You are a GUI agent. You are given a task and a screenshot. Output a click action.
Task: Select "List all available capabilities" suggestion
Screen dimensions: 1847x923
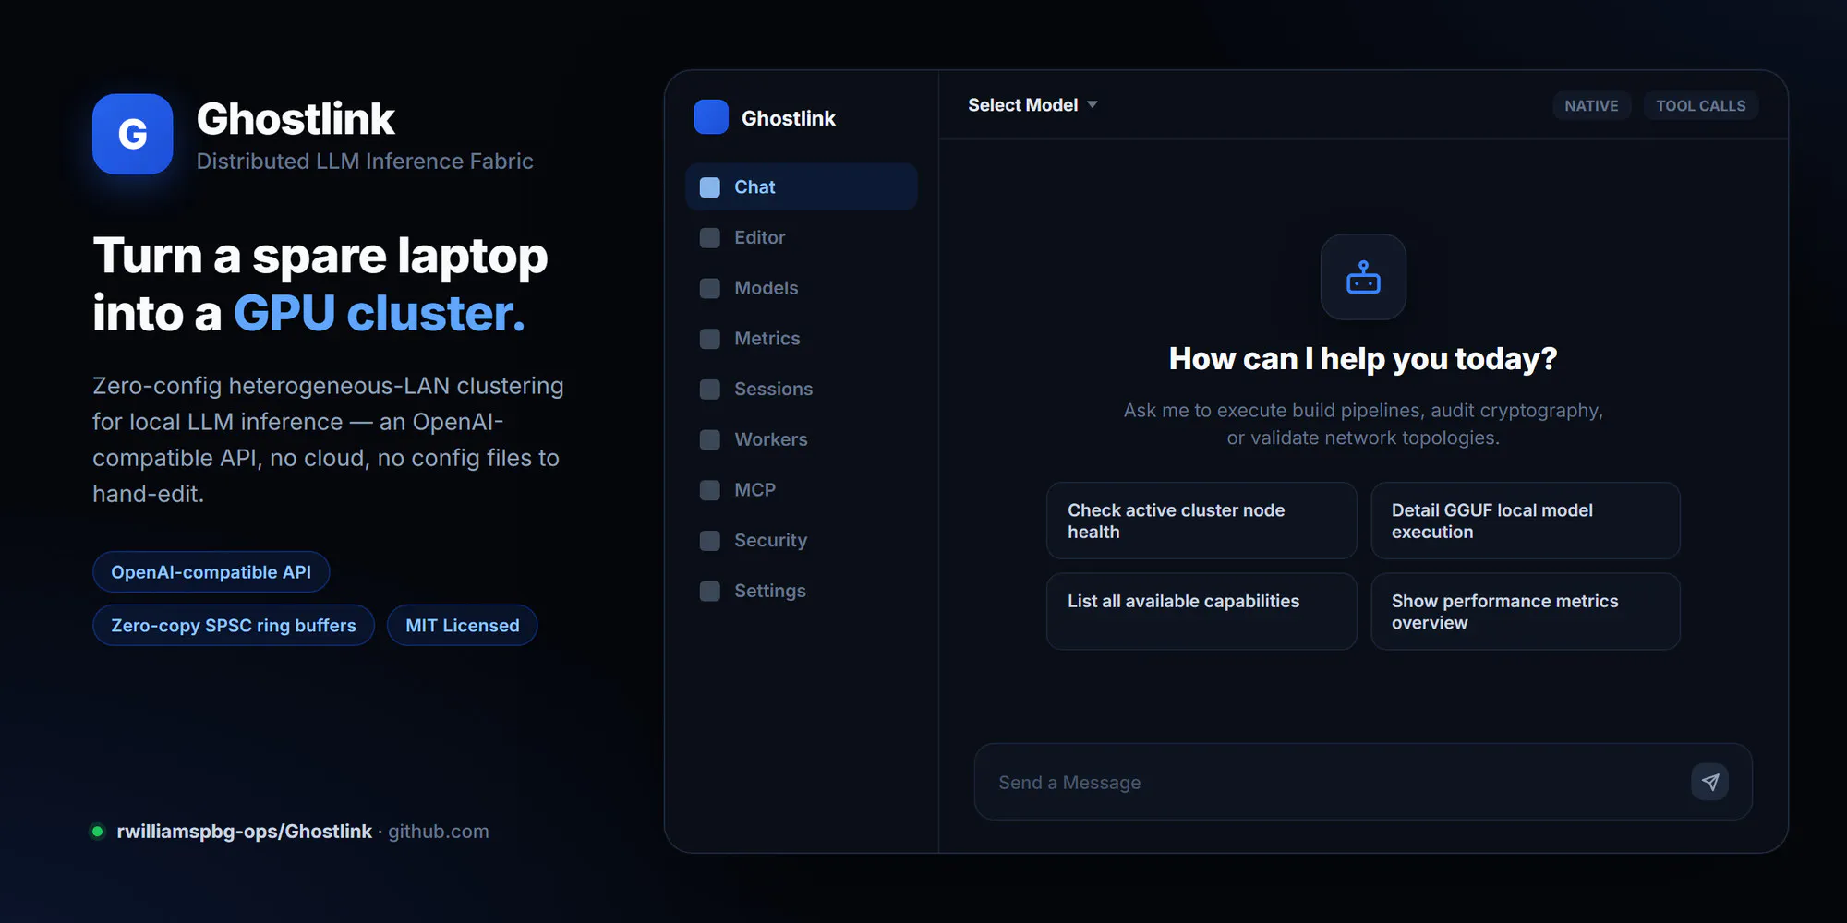pos(1201,611)
